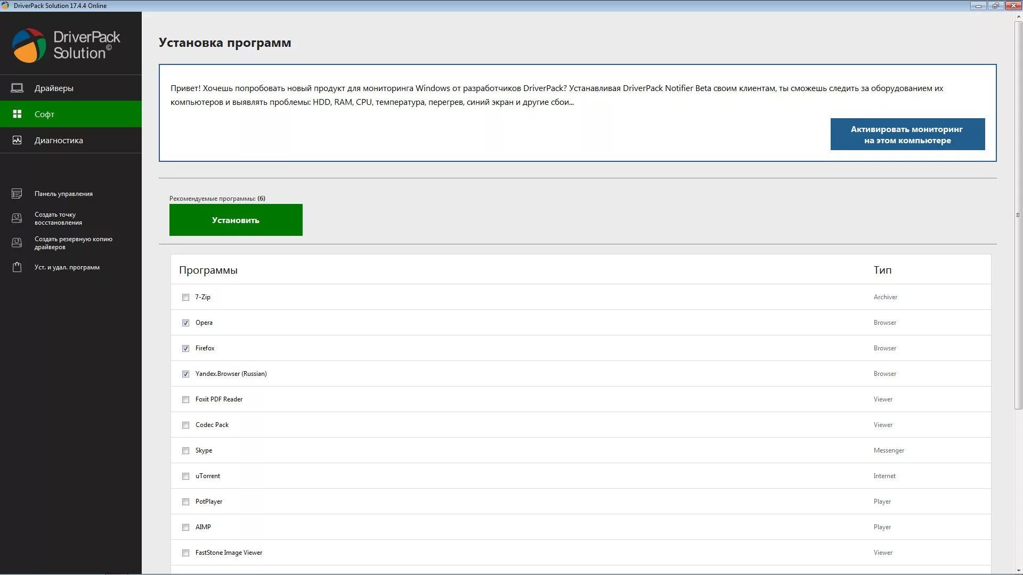
Task: Enable the 7-Zip checkbox
Action: (x=185, y=297)
